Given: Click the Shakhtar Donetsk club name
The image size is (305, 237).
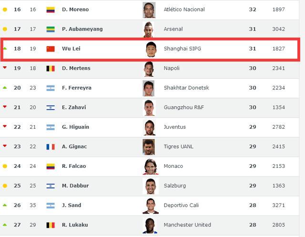Looking at the screenshot, I should 187,88.
